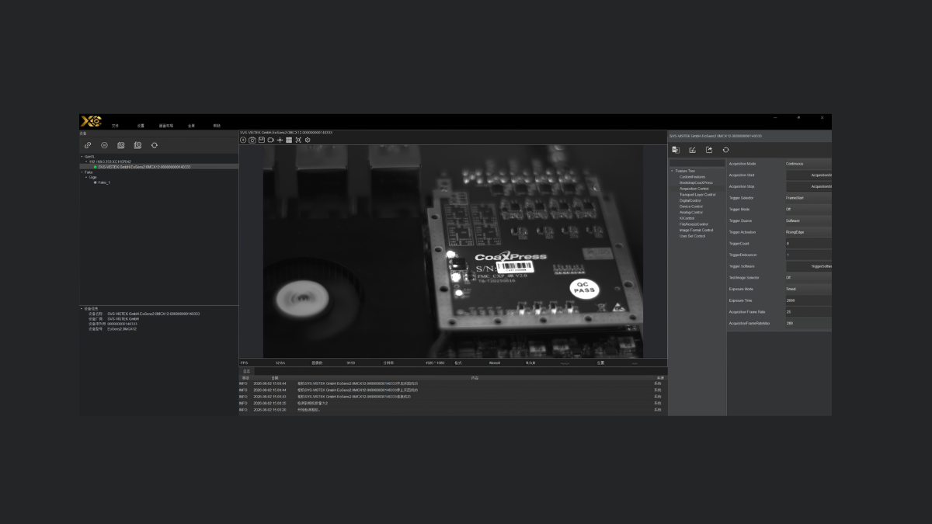Click the Acquisition Start command button
Image resolution: width=932 pixels, height=524 pixels.
809,175
